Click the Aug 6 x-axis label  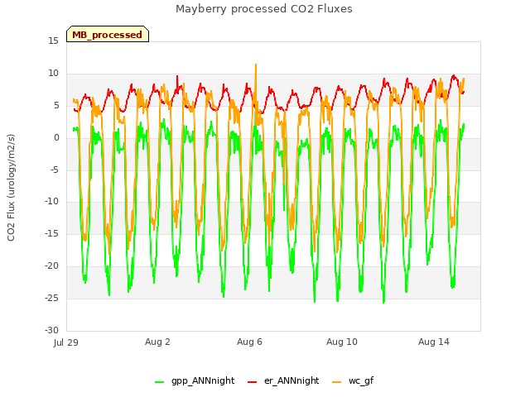pyautogui.click(x=249, y=342)
